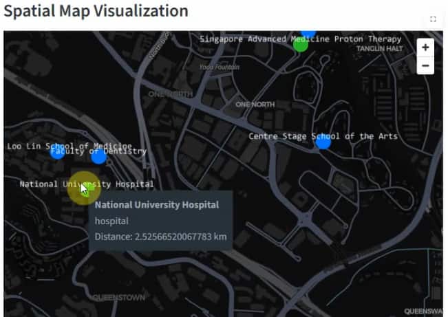Click the partially hidden blue marker at top
The width and height of the screenshot is (448, 317).
click(x=308, y=34)
